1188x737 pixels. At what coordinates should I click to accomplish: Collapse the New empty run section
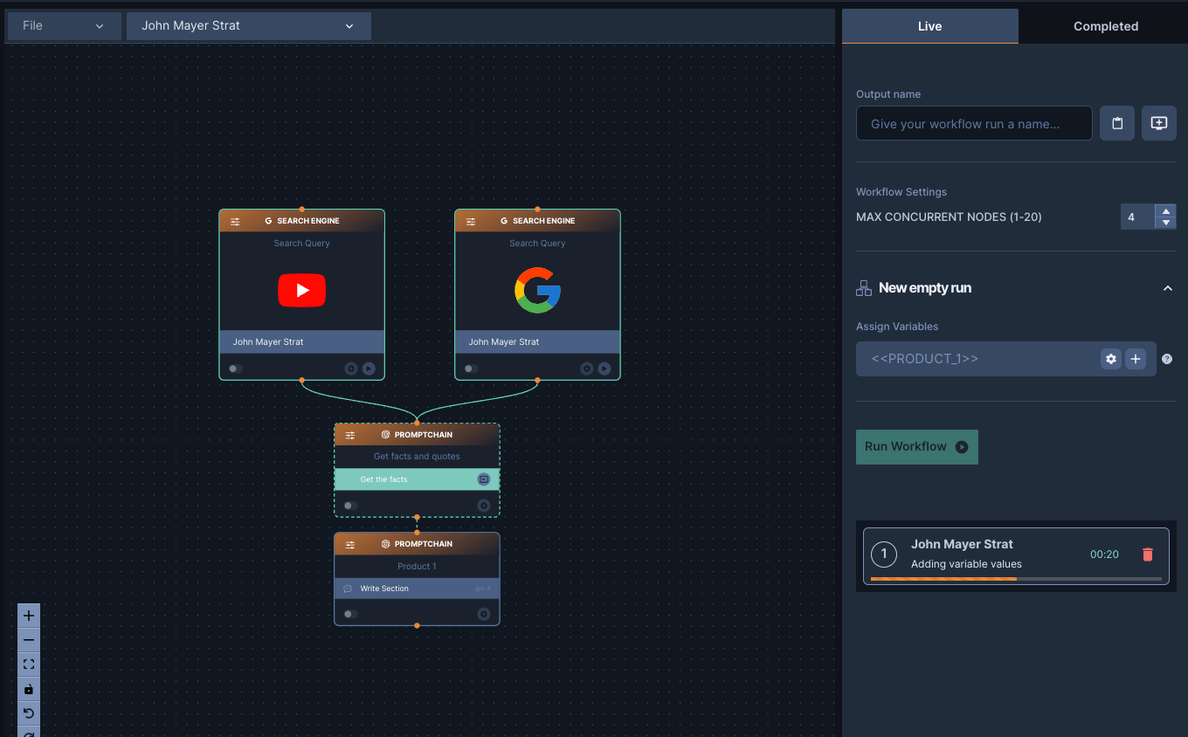(1168, 288)
